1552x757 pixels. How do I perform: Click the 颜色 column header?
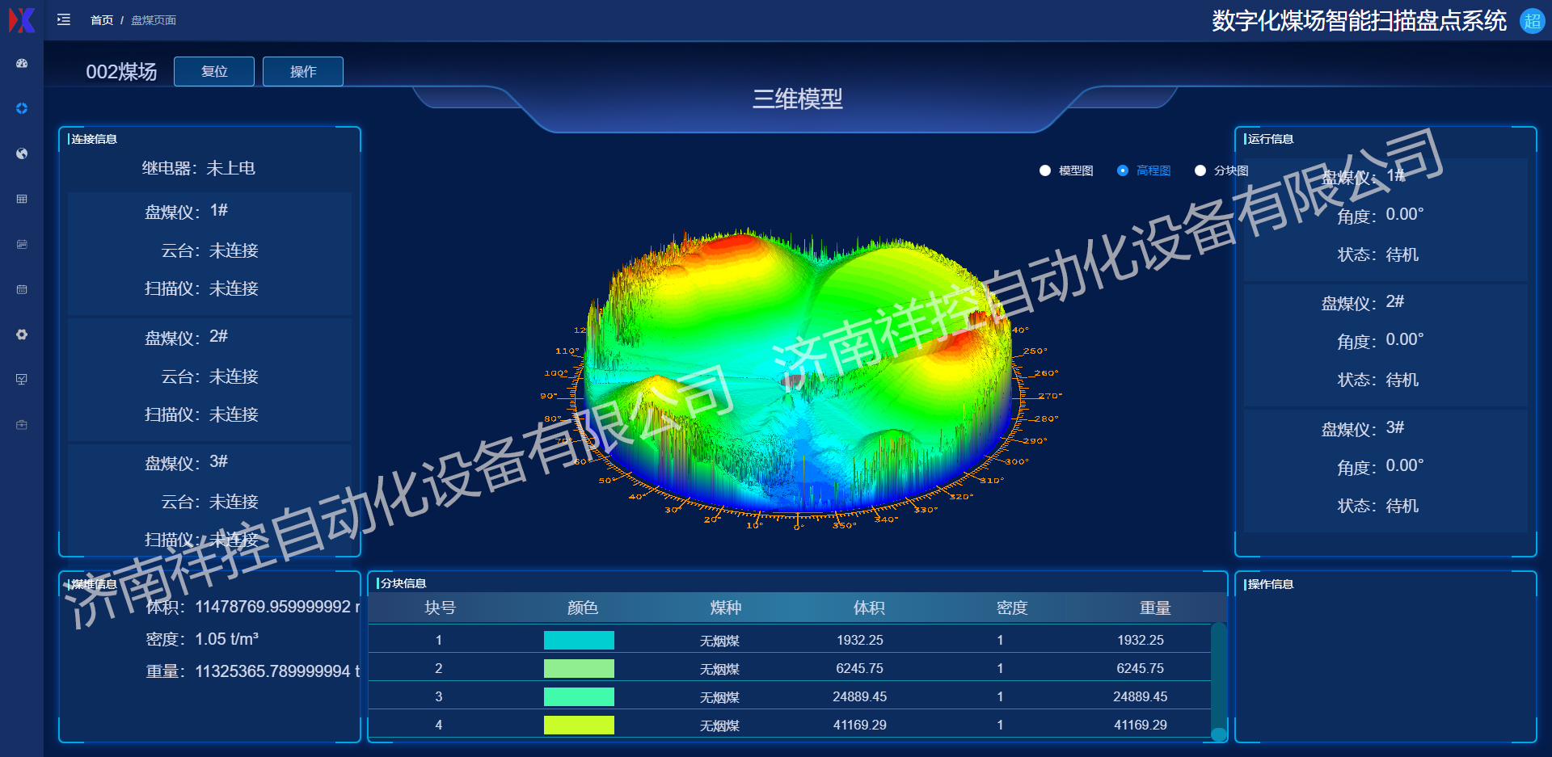(582, 608)
